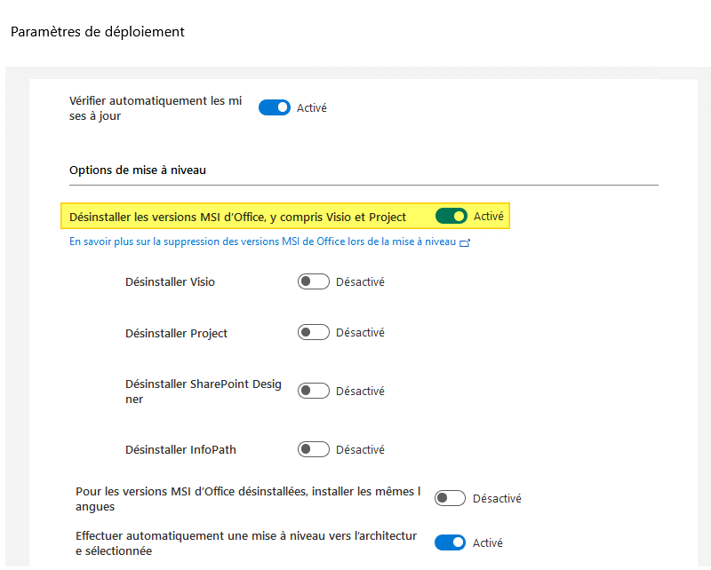Enable the 'Désinstaller InfoPath' toggle
The width and height of the screenshot is (711, 570).
click(x=313, y=448)
